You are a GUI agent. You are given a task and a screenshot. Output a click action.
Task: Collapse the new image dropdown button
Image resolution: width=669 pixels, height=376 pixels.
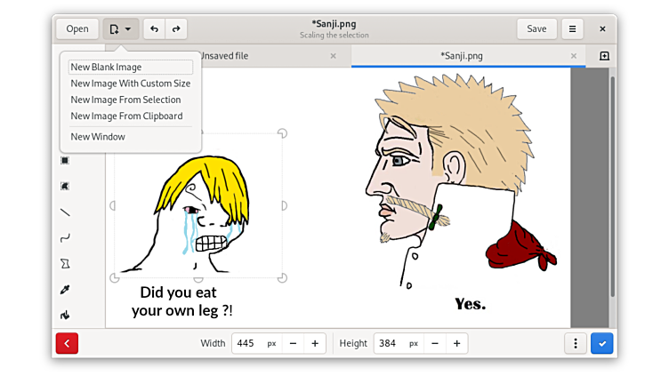pyautogui.click(x=120, y=29)
